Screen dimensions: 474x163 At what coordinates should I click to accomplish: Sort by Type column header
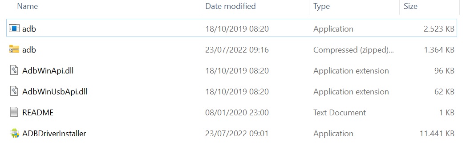pos(321,6)
